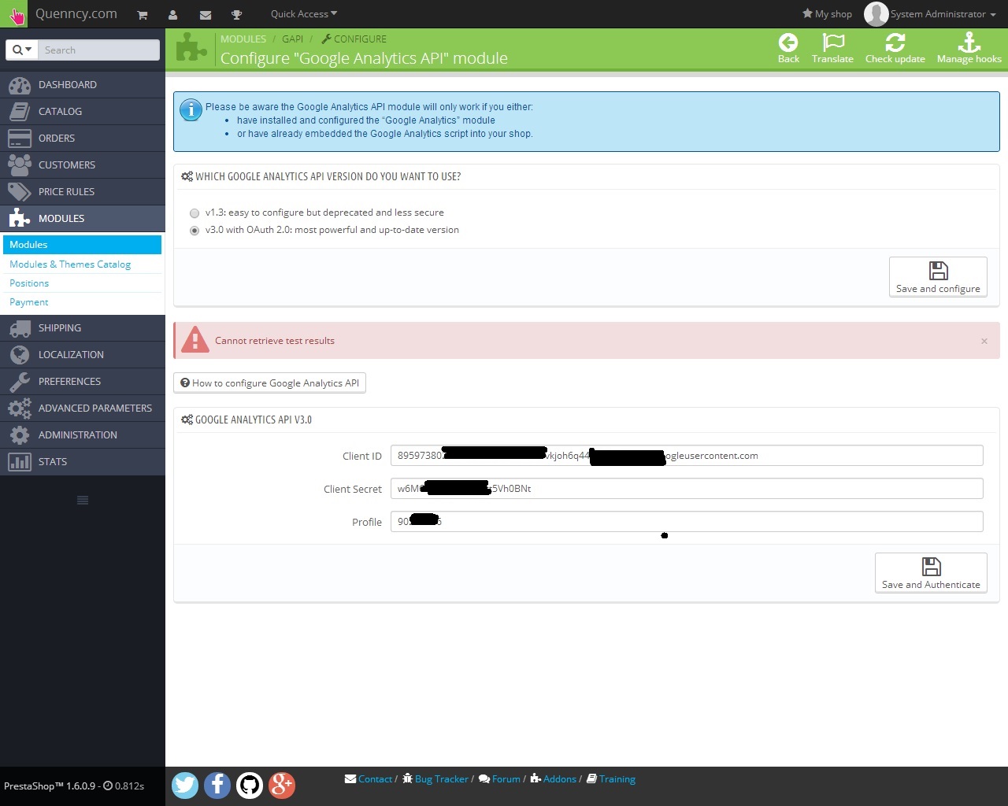This screenshot has width=1008, height=806.
Task: Open the Stats menu
Action: coord(83,461)
